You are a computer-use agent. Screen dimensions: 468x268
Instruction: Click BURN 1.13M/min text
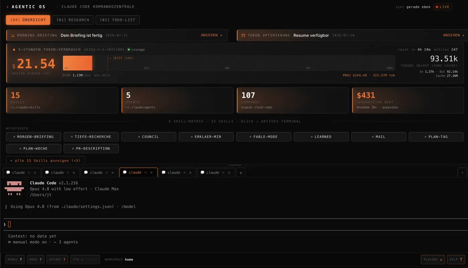(76, 75)
